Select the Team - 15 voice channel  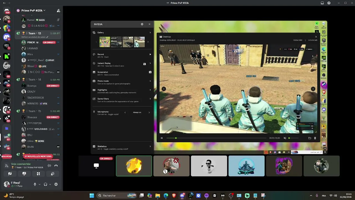click(x=37, y=111)
